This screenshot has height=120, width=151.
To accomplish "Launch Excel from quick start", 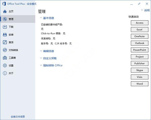I will pos(139,29).
